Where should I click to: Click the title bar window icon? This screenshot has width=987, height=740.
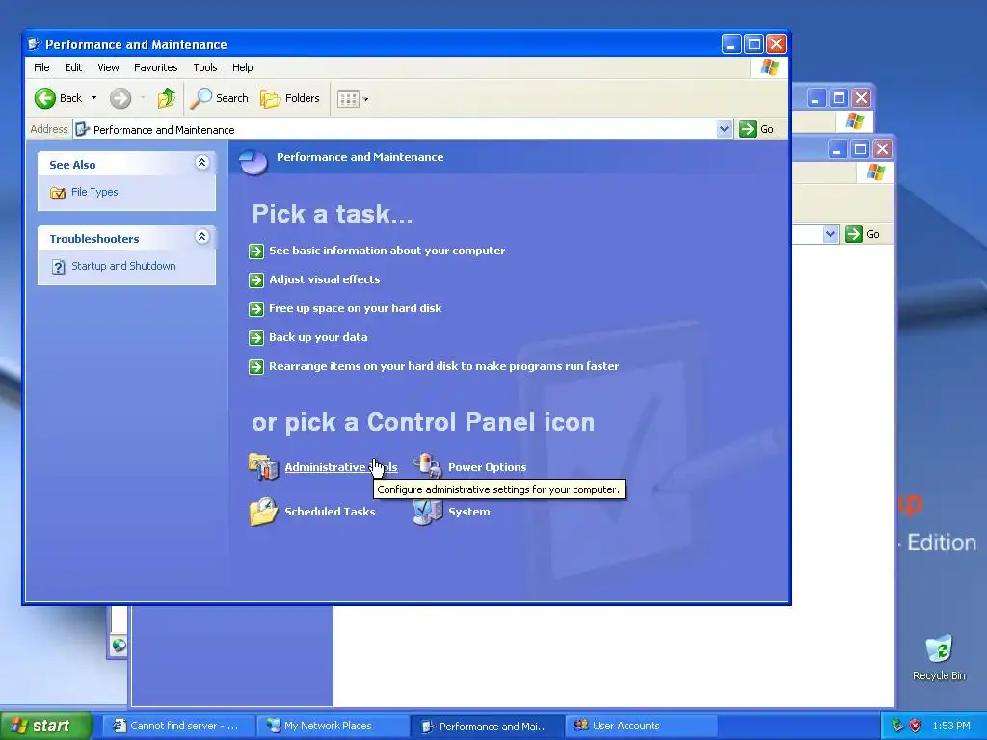35,44
